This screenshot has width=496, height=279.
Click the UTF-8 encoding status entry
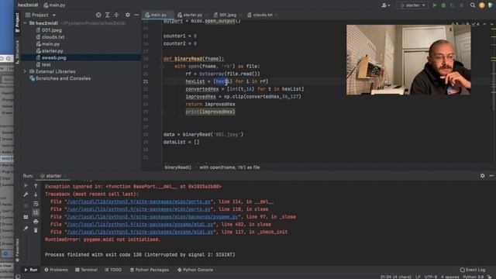tap(431, 277)
